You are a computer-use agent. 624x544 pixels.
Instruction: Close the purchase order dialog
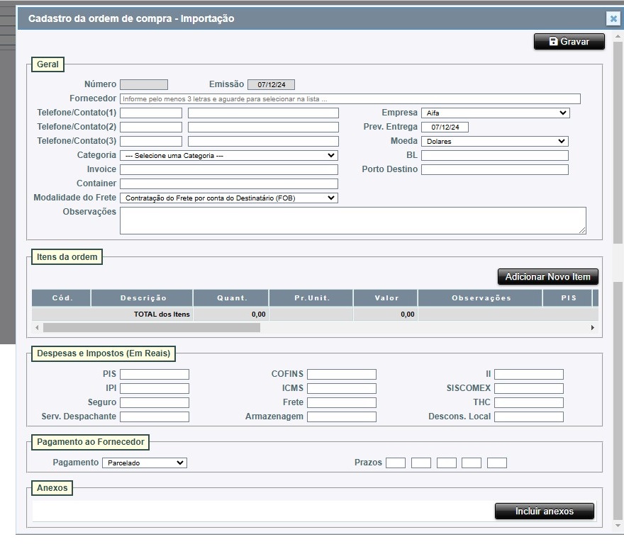point(613,19)
